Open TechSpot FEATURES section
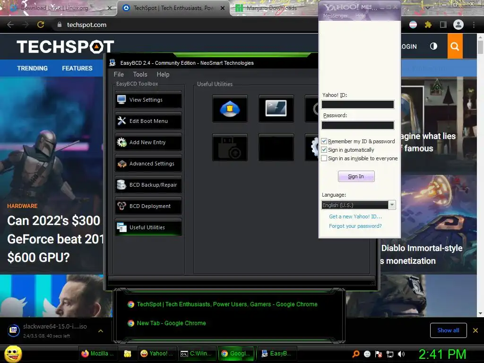Viewport: 484px width, 363px height. pos(77,68)
